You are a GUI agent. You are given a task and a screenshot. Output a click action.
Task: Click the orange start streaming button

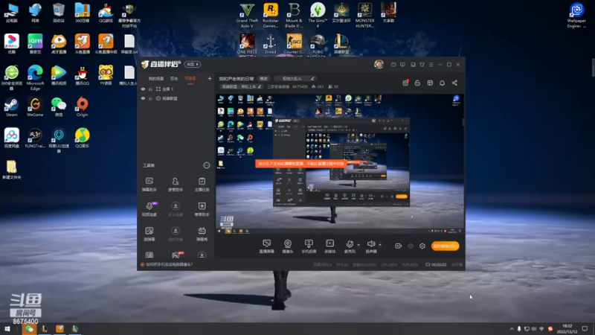tap(445, 246)
